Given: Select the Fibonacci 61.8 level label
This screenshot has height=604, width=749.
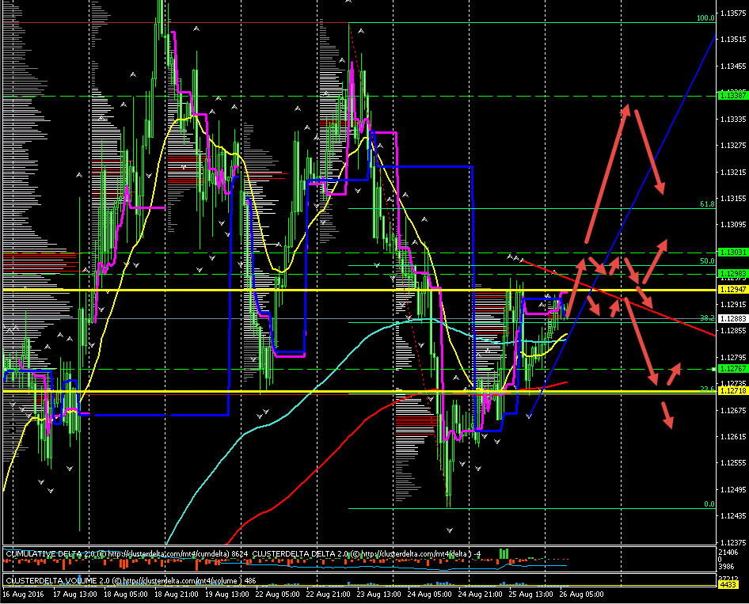Looking at the screenshot, I should tap(708, 204).
